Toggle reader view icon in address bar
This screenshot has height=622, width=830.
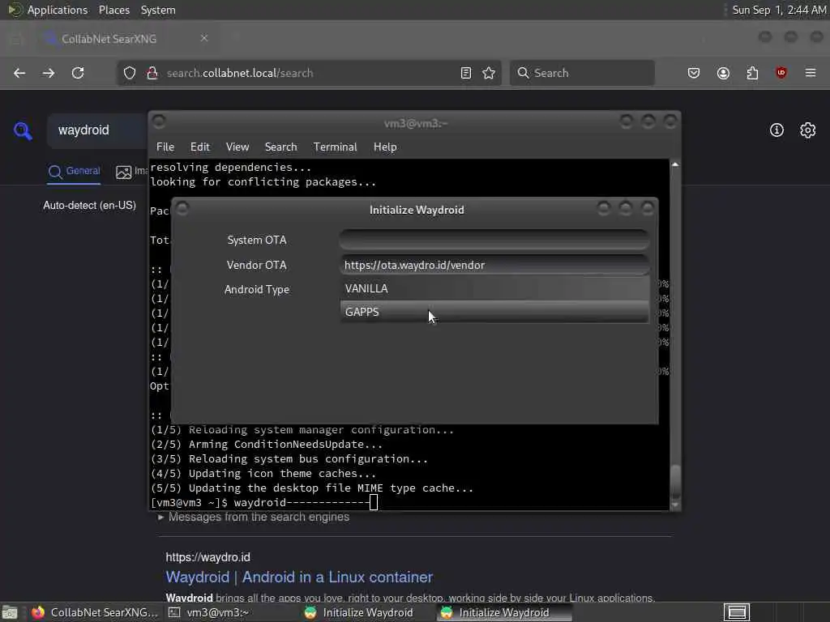click(466, 73)
